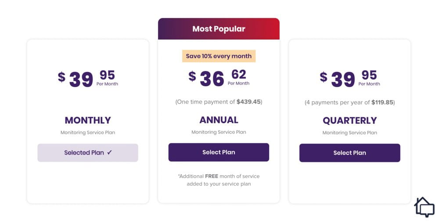Click the QUARTERLY plan heading
Viewport: 439px width, 222px height.
coord(350,120)
